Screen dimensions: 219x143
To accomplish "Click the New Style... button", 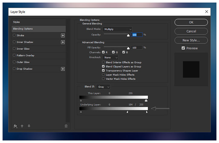I will point(191,40).
